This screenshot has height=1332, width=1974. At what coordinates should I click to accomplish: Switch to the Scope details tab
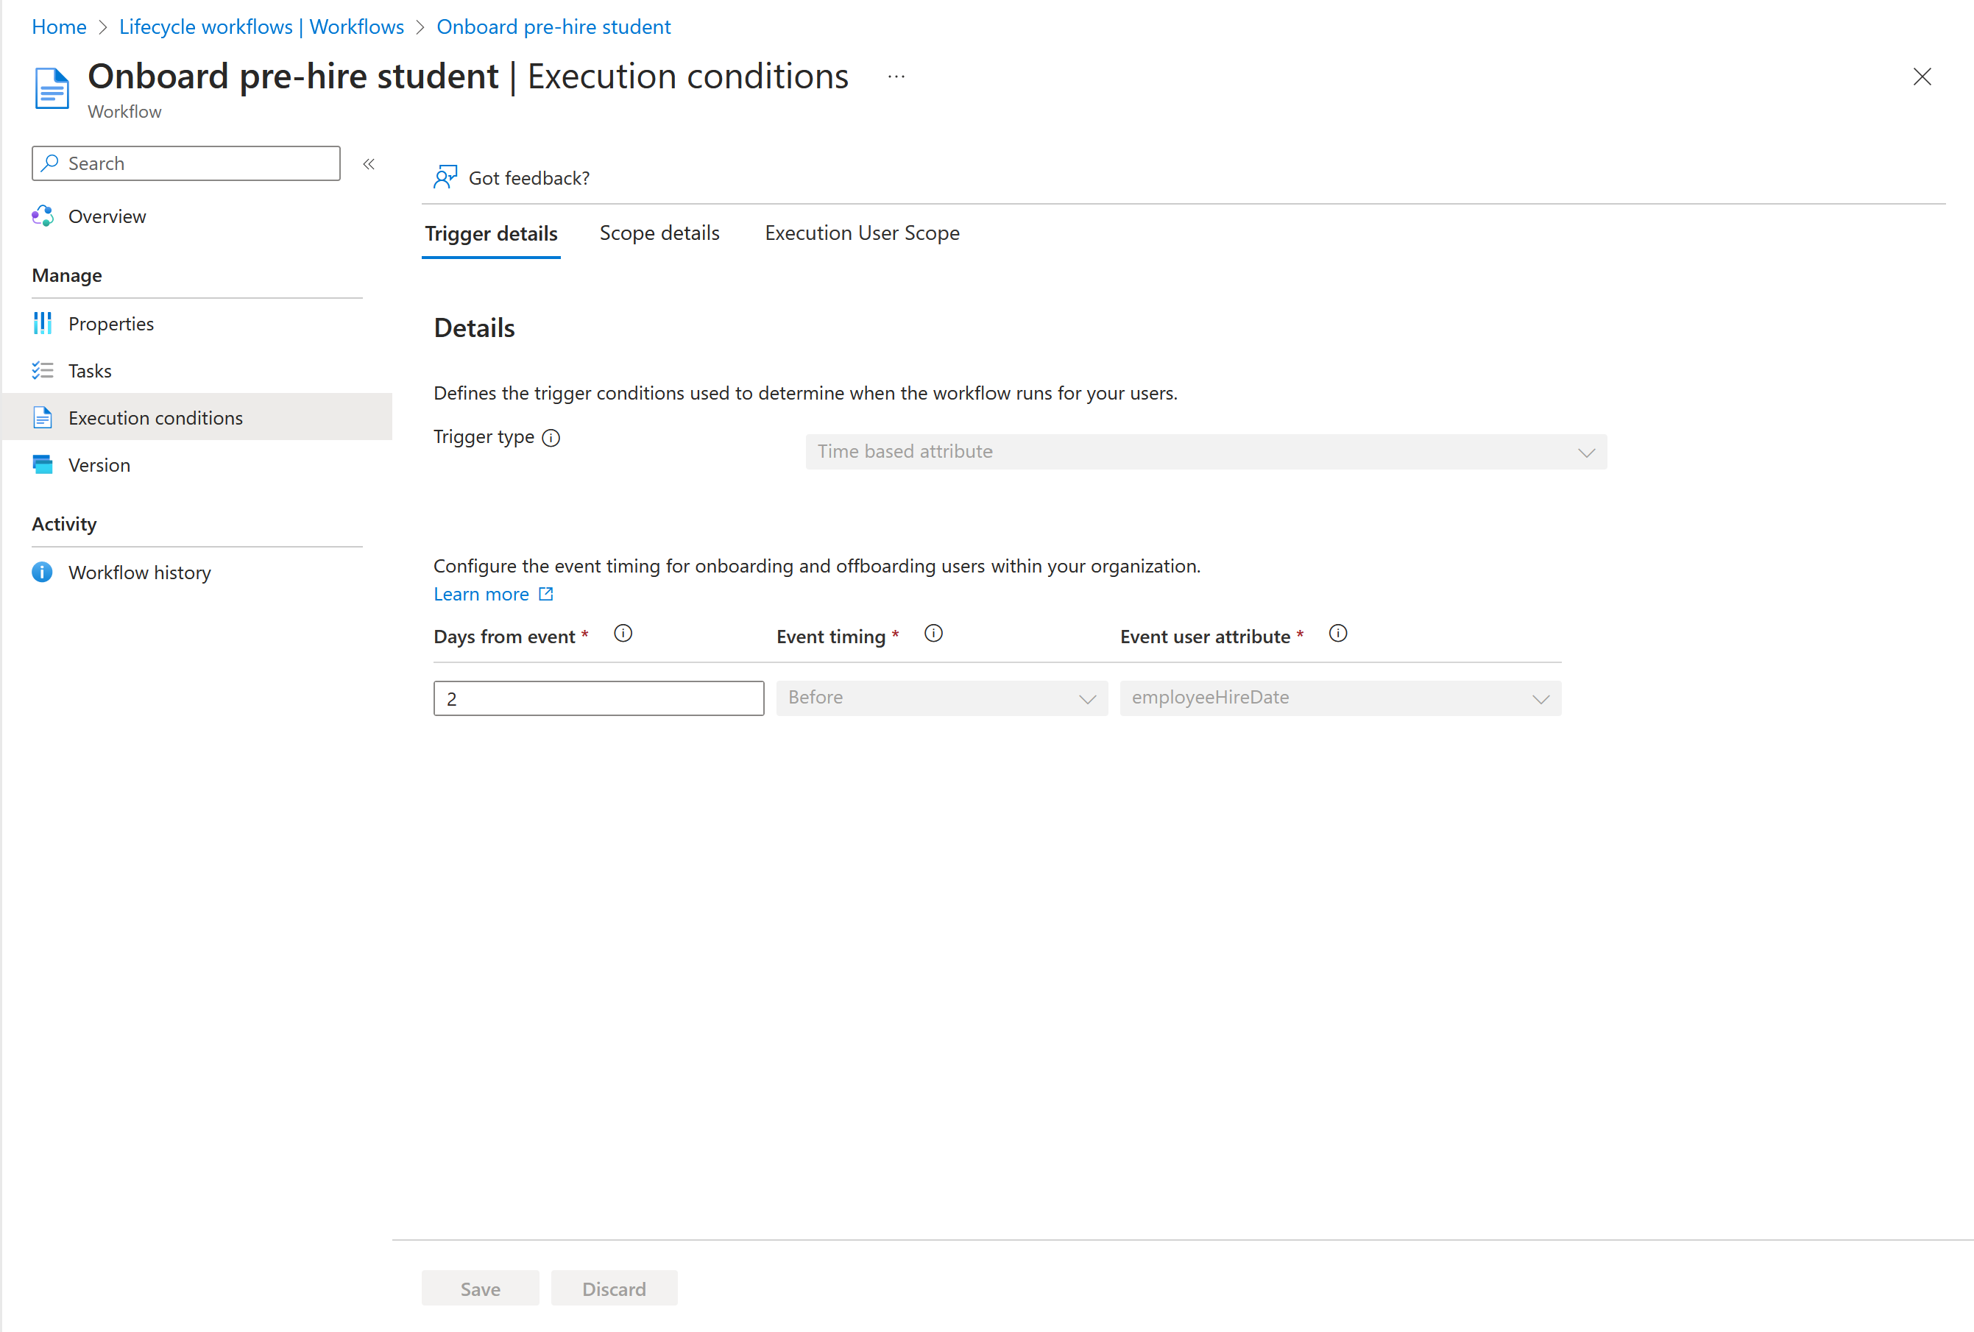point(659,233)
